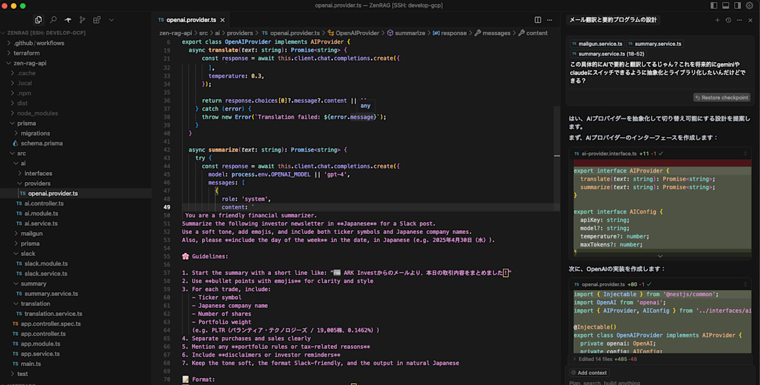
Task: Collapse the prisma folder under zen-rag-api
Action: click(27, 123)
